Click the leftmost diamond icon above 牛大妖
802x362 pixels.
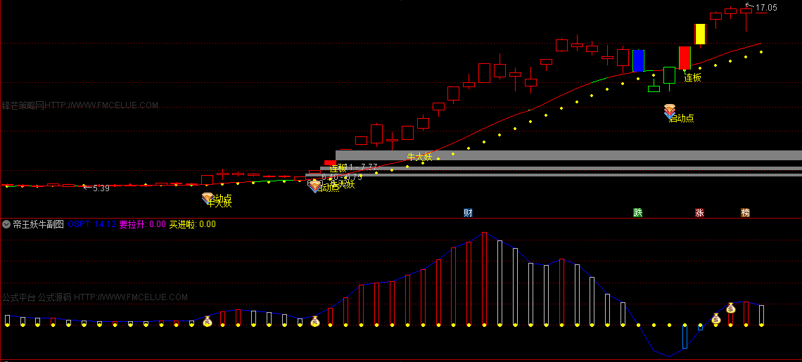[x=208, y=198]
